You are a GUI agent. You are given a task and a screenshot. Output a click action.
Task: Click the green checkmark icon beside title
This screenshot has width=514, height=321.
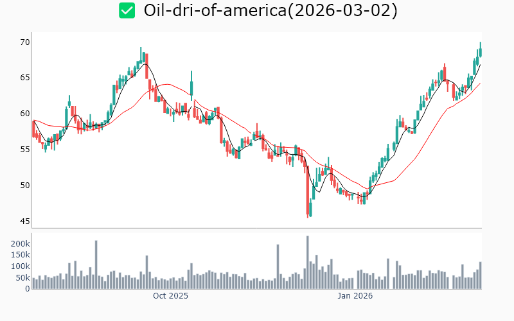click(x=127, y=10)
